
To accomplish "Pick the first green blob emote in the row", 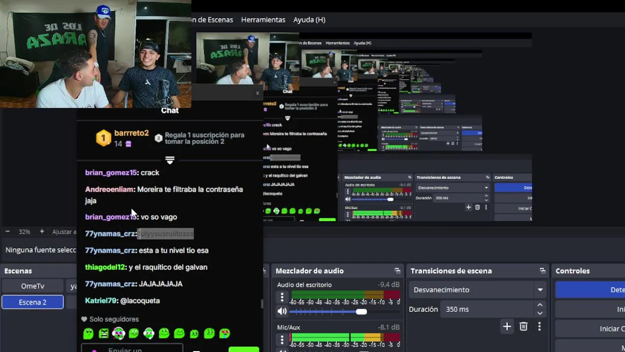I will coord(88,333).
